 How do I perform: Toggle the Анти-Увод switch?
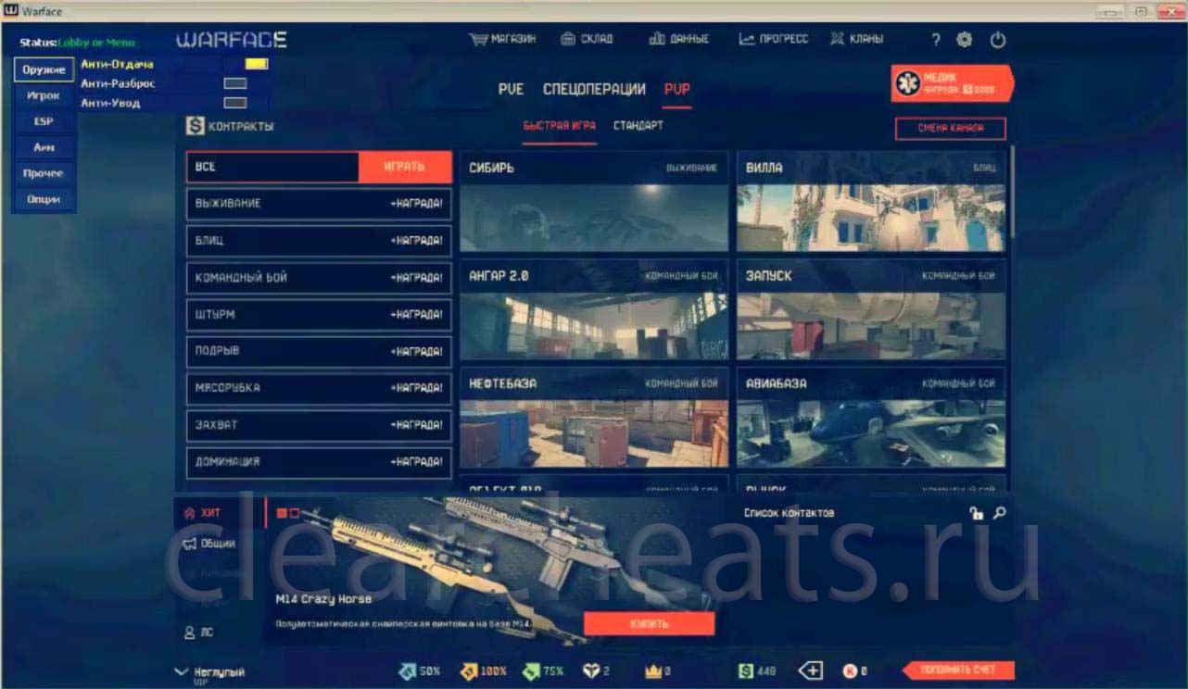[235, 103]
